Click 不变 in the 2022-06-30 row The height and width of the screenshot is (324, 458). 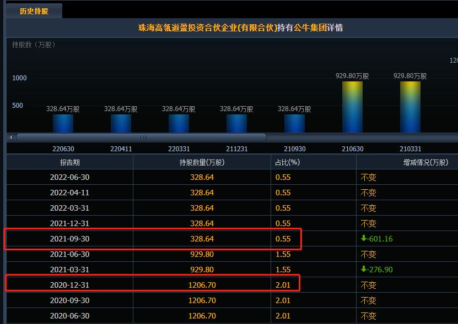pyautogui.click(x=368, y=177)
